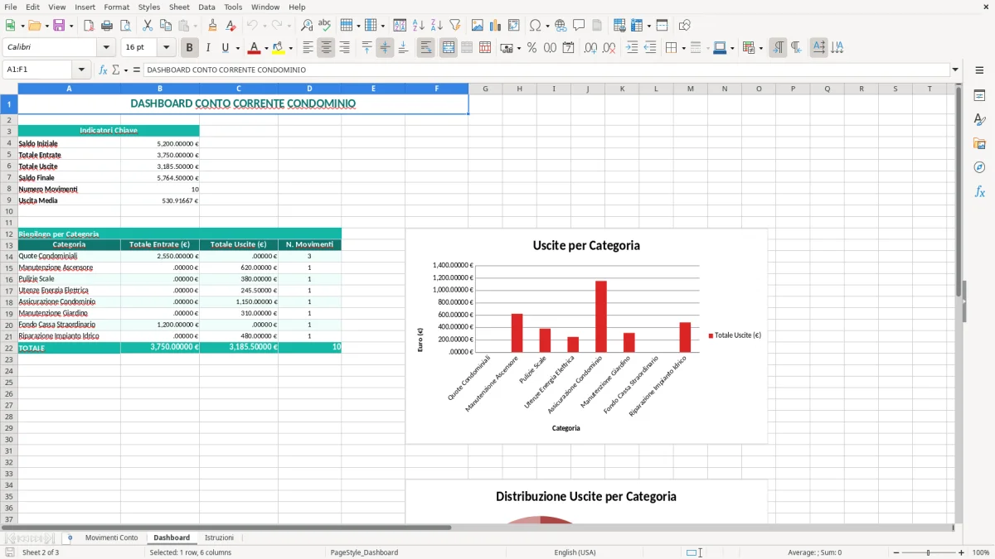
Task: Toggle underline formatting
Action: coord(225,48)
